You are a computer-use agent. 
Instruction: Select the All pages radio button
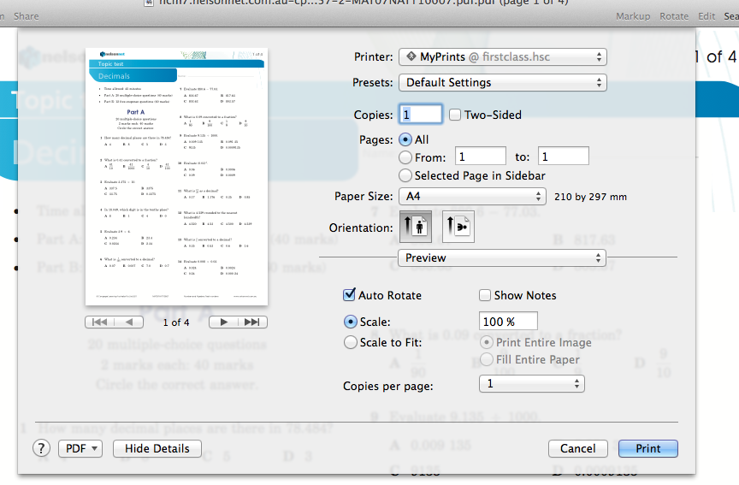tap(405, 139)
